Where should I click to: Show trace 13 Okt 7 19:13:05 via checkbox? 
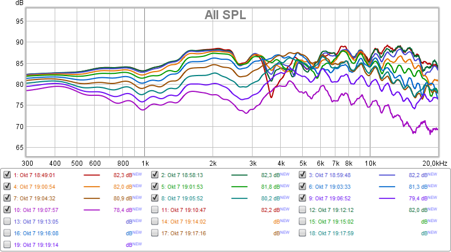pos(7,222)
